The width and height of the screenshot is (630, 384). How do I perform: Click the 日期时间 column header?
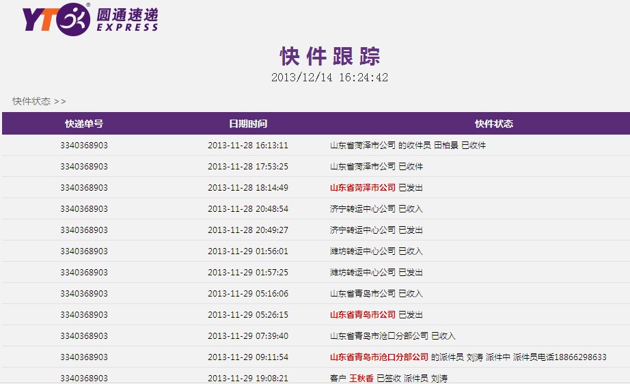coord(248,124)
